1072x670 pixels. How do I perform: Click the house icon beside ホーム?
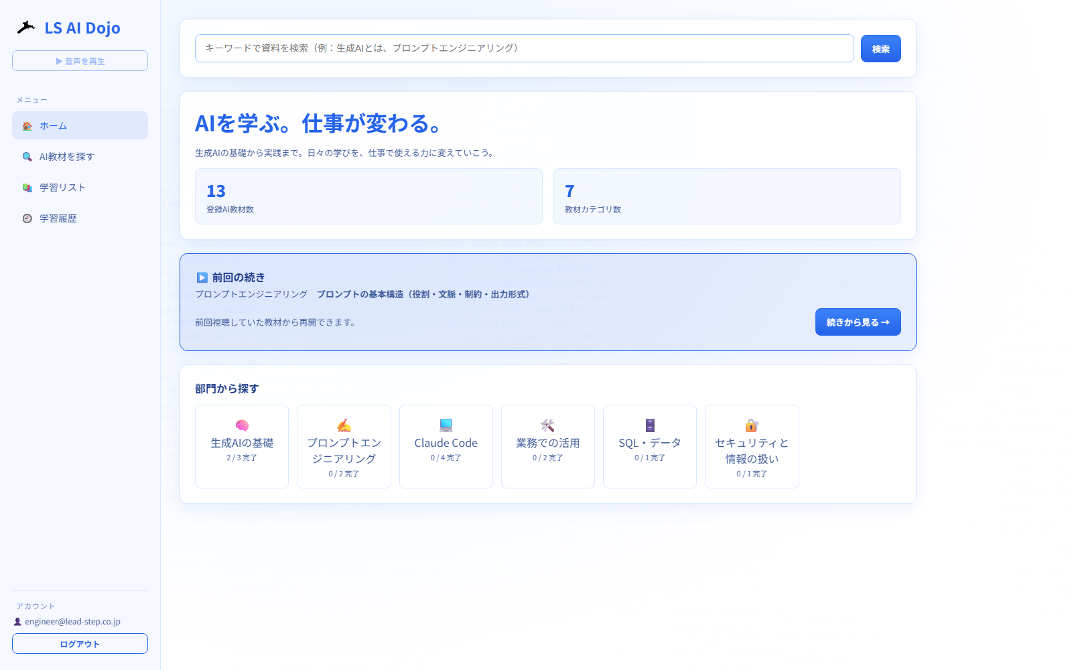[27, 126]
